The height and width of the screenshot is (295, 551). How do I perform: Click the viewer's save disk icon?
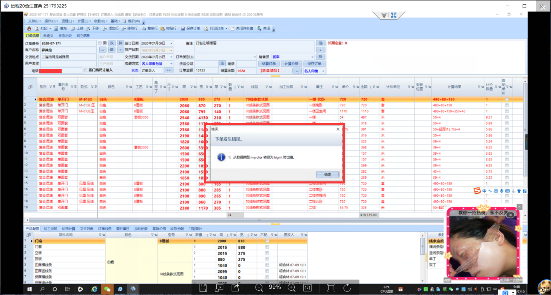pos(203,288)
